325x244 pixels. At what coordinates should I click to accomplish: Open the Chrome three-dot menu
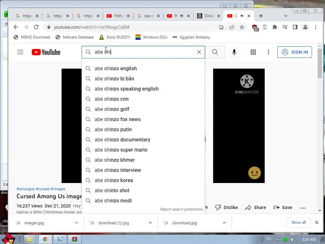coord(315,27)
